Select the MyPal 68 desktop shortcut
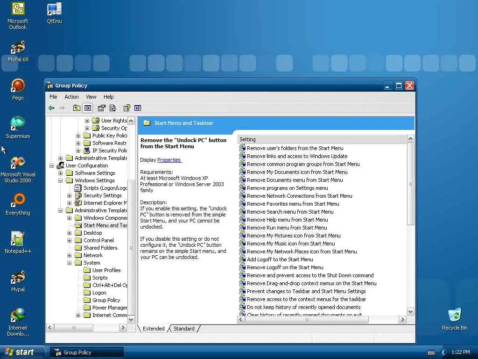 [x=18, y=51]
